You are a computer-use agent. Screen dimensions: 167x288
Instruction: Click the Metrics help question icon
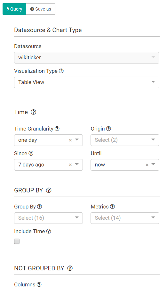(112, 207)
